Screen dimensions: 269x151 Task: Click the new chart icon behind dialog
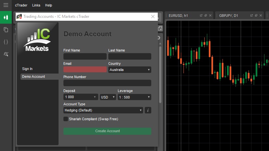[x=160, y=29]
